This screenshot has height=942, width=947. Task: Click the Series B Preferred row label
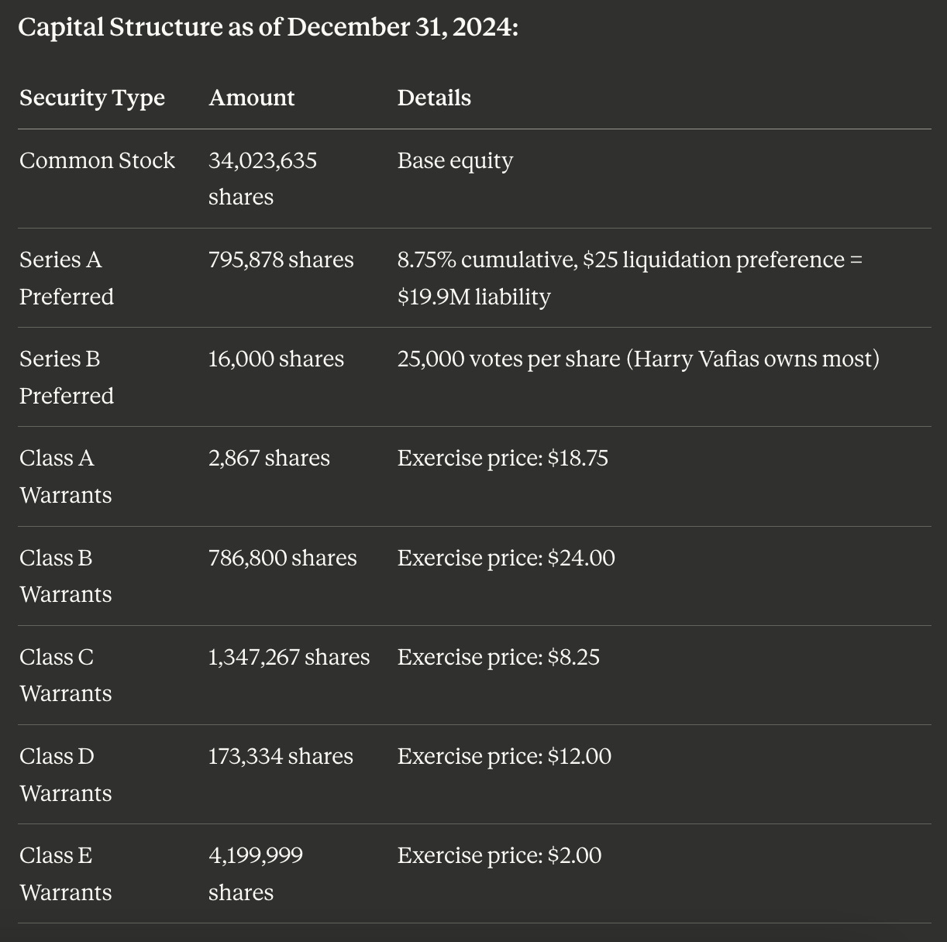[x=67, y=377]
